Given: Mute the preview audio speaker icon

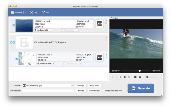Looking at the screenshot, I should (147, 77).
